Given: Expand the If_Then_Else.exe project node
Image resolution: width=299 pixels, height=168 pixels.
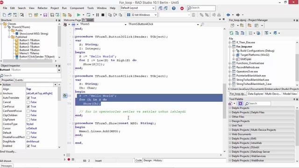Looking at the screenshot, I should (230, 42).
